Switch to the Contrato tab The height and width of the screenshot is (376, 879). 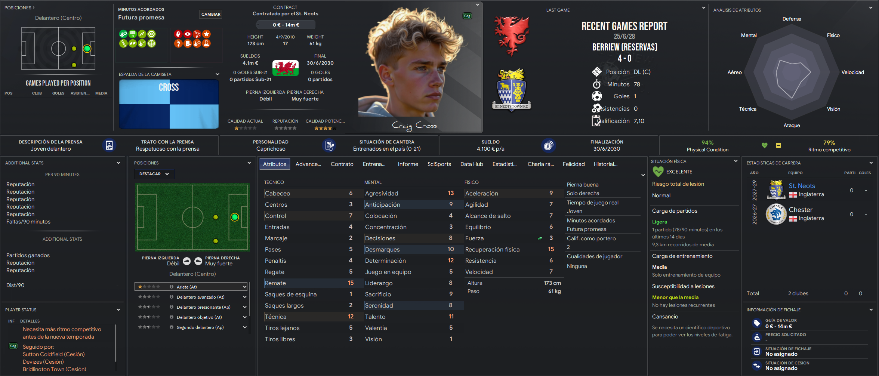pyautogui.click(x=342, y=164)
